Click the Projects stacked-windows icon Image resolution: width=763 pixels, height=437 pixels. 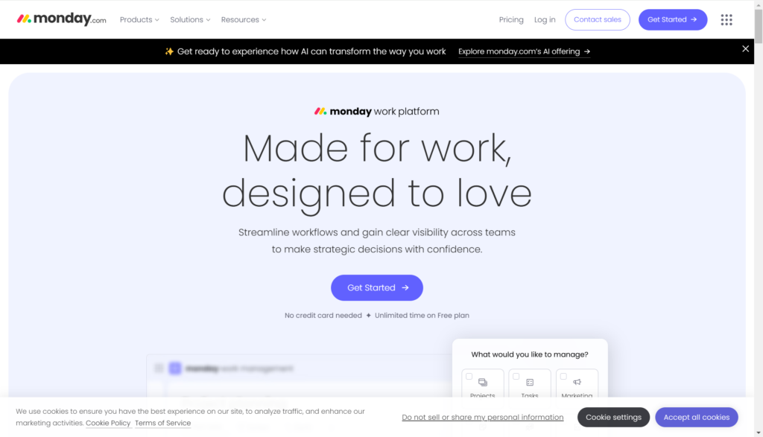(482, 382)
